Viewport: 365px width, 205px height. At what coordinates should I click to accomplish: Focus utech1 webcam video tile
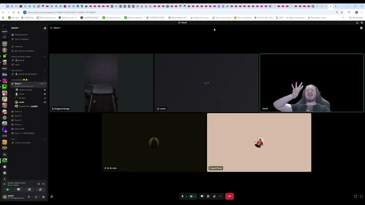tap(312, 83)
